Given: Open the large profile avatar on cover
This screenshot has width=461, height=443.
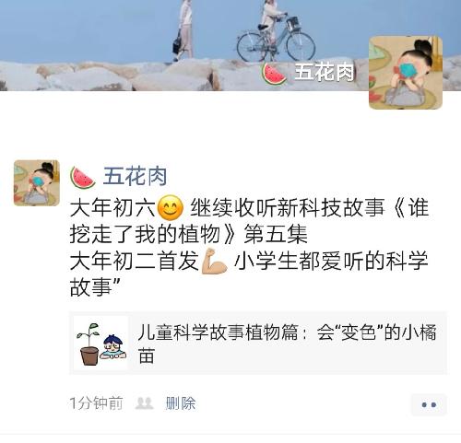Looking at the screenshot, I should (406, 73).
